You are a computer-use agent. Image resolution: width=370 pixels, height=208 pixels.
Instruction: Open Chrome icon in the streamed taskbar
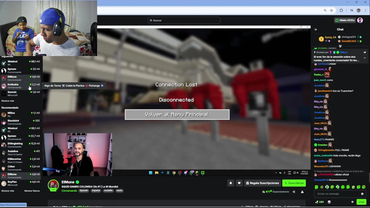tap(174, 173)
